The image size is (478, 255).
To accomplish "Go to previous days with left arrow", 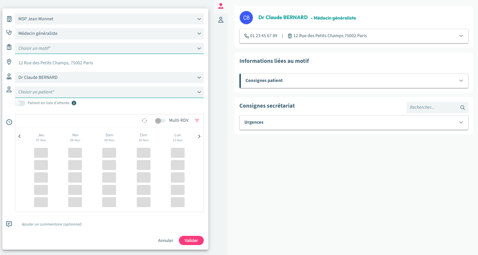I will 20,136.
